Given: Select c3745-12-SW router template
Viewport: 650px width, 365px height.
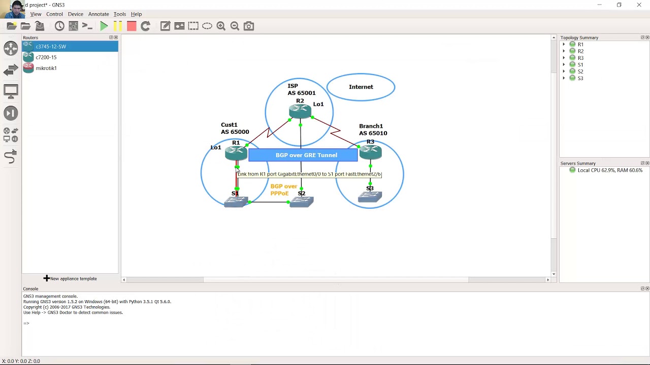Looking at the screenshot, I should click(x=70, y=47).
